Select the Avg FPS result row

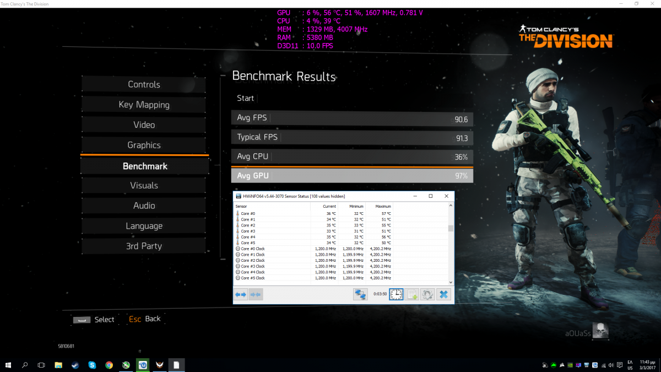(x=353, y=118)
